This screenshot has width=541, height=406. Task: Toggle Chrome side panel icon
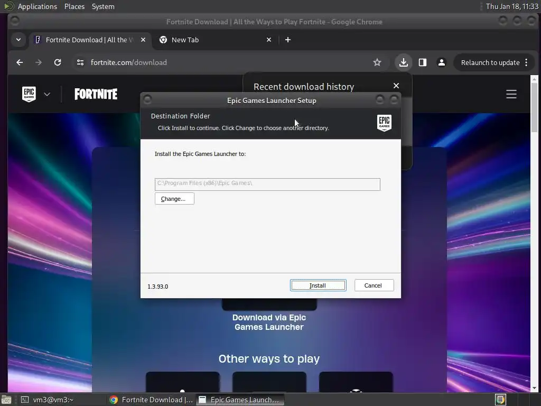pos(423,62)
